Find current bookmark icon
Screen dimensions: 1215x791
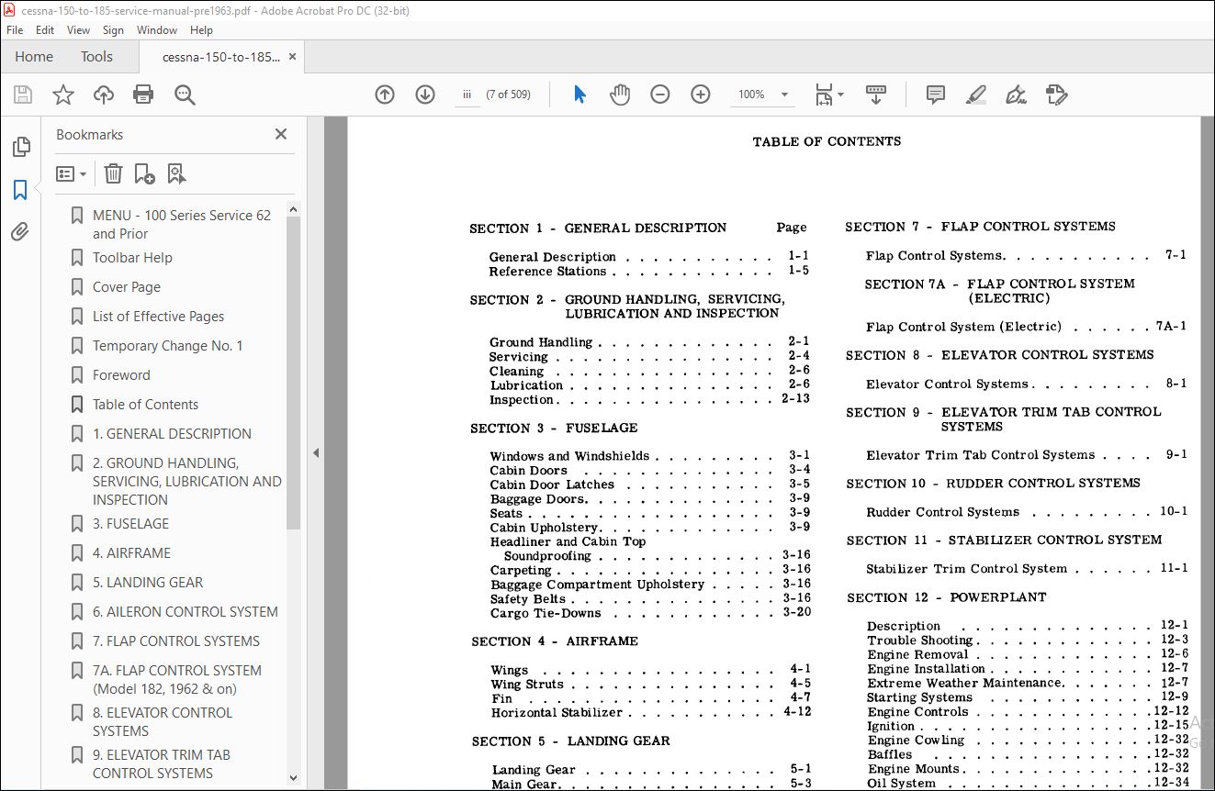[176, 173]
